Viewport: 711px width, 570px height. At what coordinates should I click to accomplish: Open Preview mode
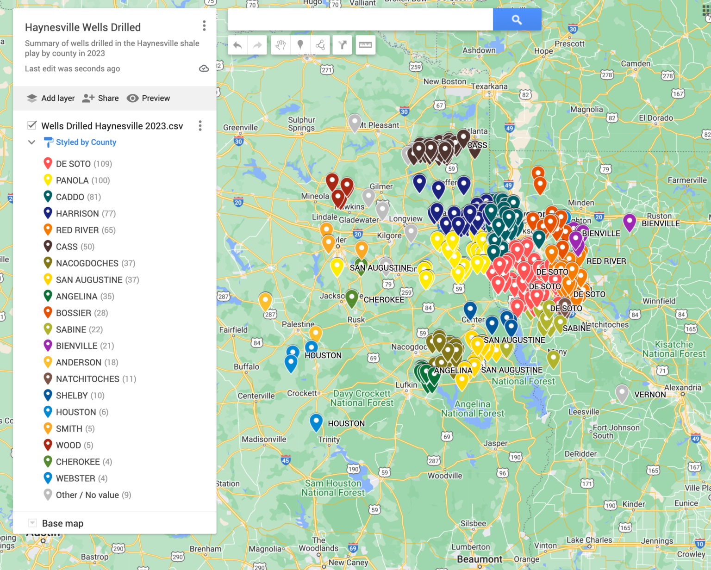tap(148, 98)
